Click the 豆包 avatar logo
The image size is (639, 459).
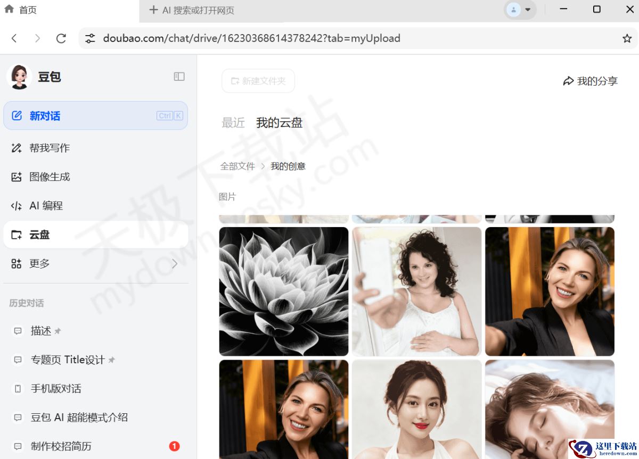tap(19, 77)
